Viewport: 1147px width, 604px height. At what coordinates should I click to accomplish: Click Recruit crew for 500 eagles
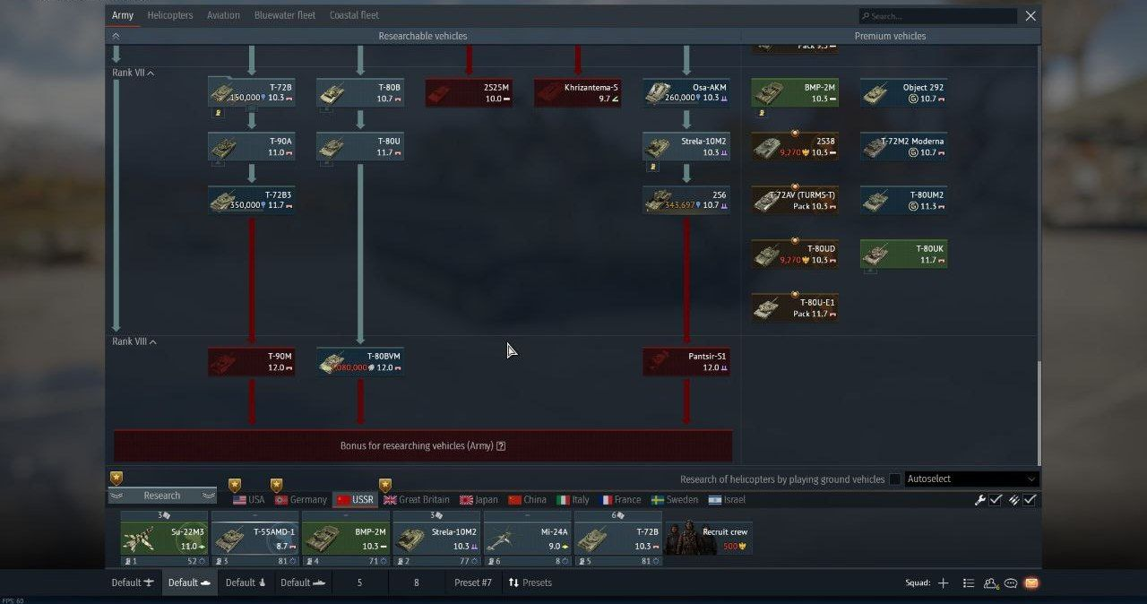(709, 539)
